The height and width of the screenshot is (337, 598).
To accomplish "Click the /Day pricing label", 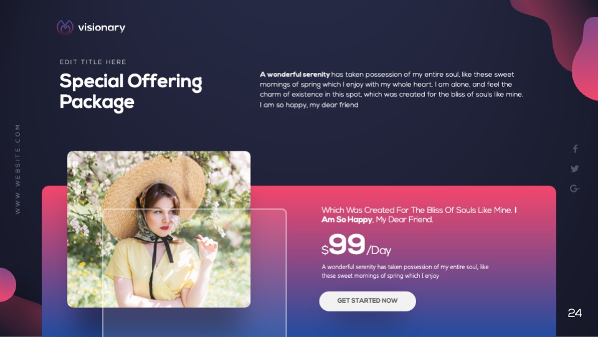I will coord(379,250).
